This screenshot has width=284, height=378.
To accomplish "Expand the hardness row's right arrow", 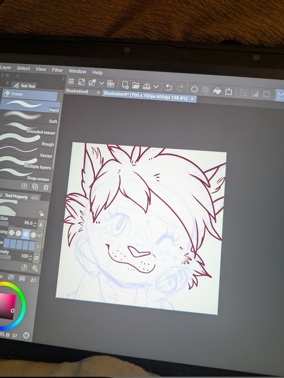I will click(38, 246).
